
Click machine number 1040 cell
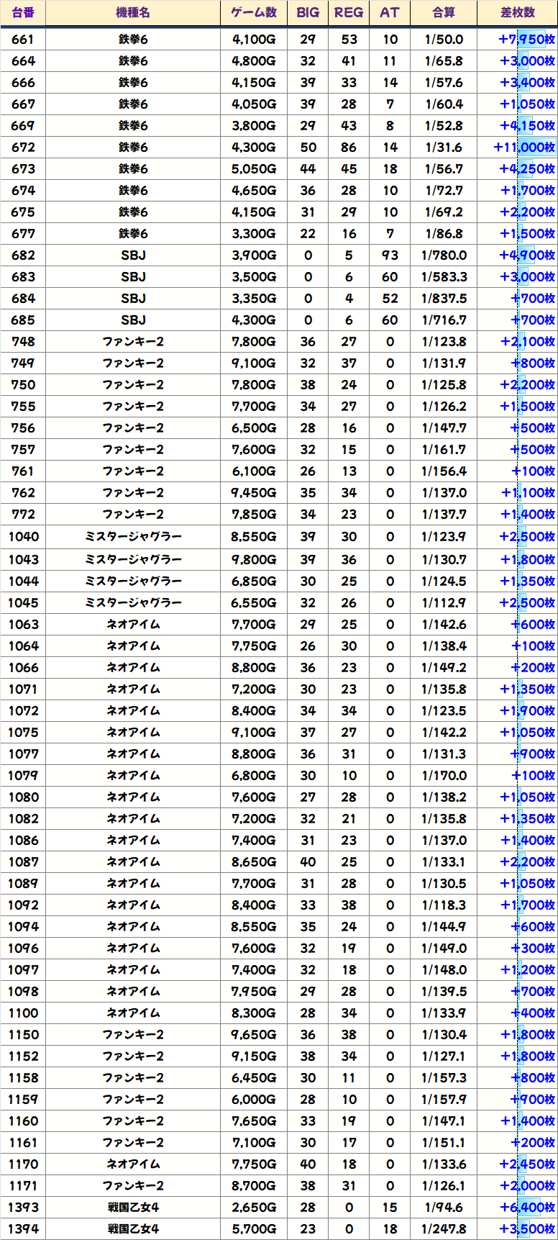coord(23,537)
